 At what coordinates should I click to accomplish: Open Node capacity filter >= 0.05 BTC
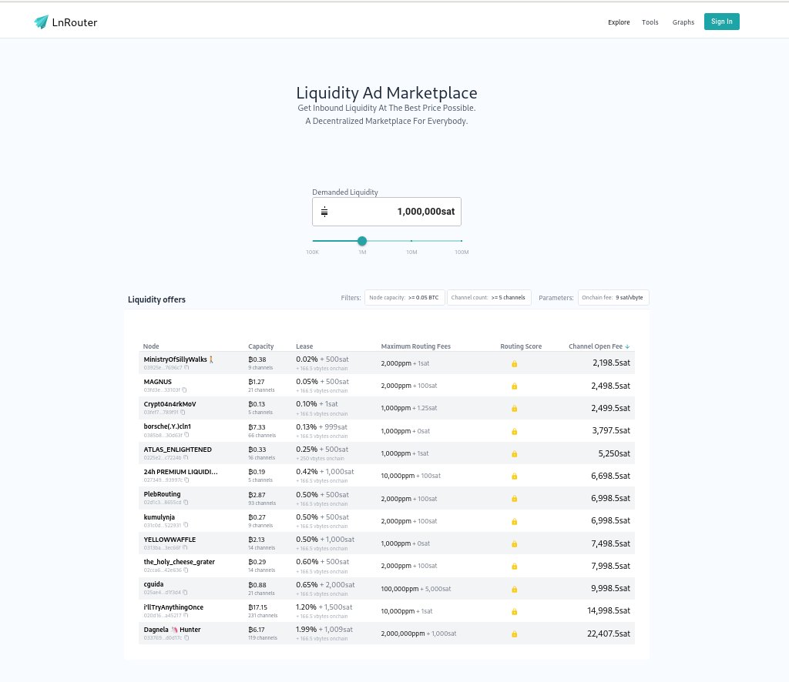(404, 298)
